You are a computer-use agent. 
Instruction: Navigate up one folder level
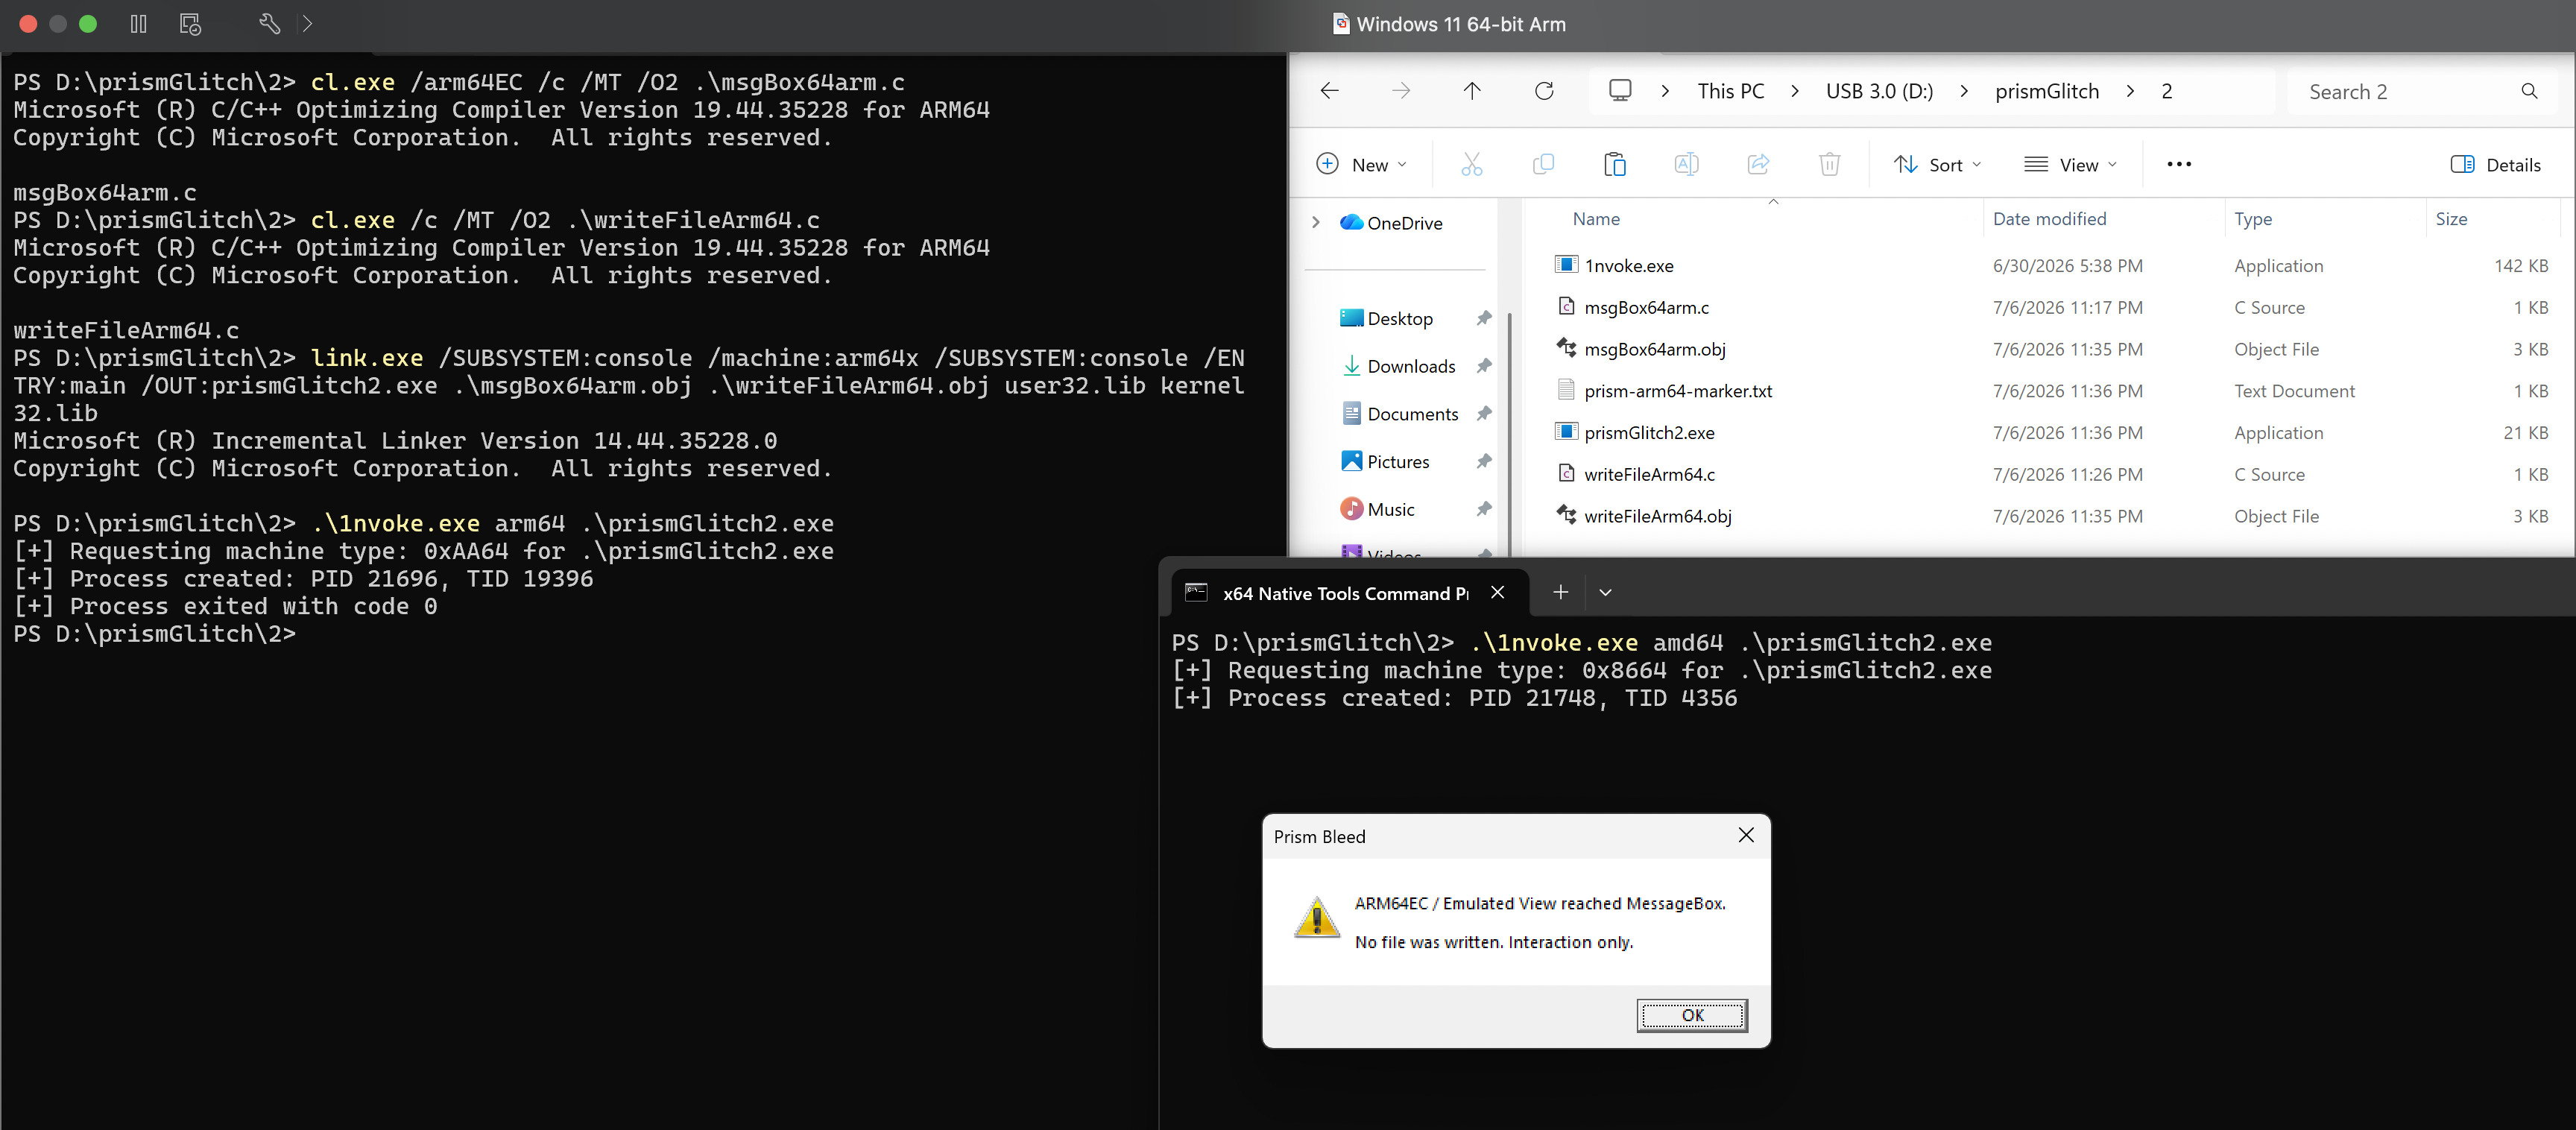coord(1472,91)
